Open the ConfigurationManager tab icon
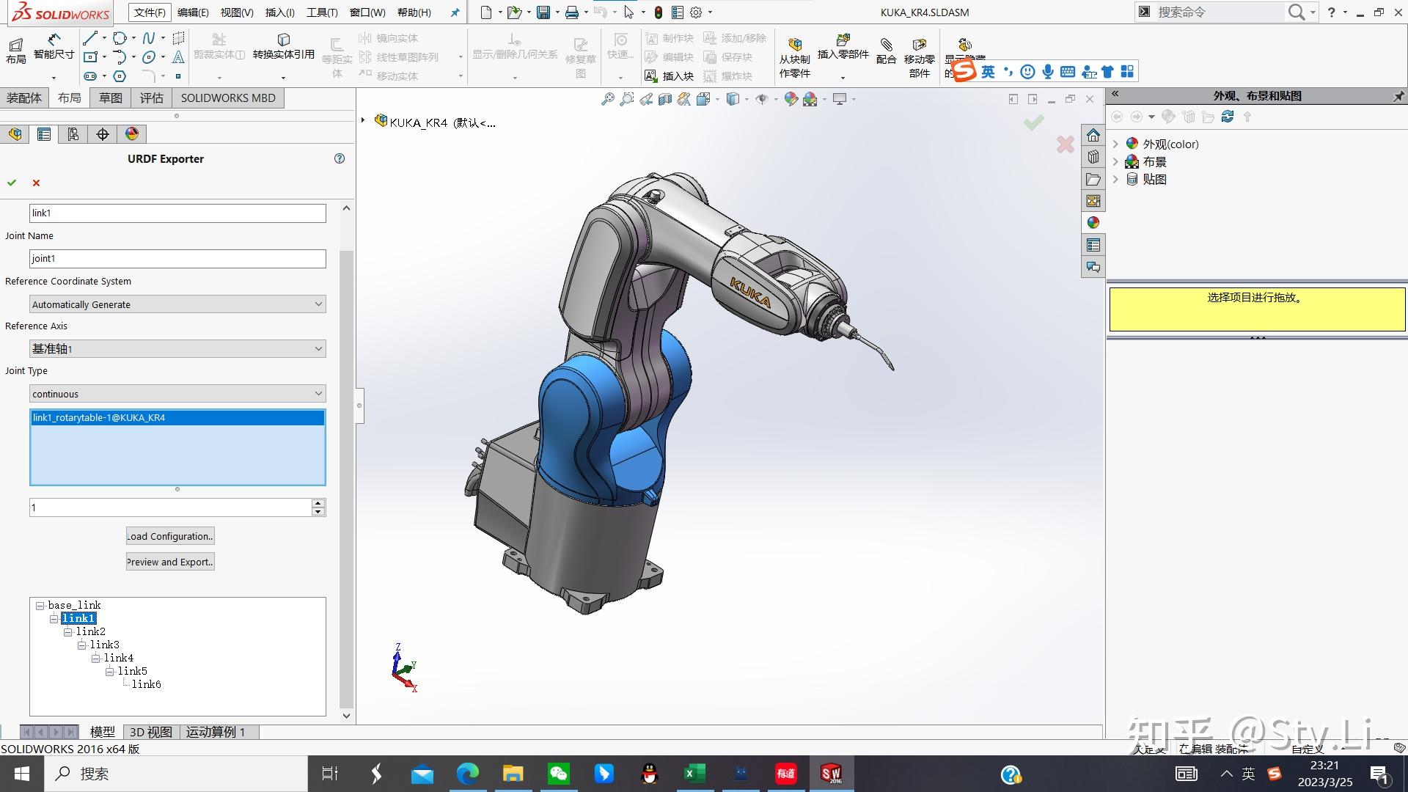The height and width of the screenshot is (792, 1408). coord(73,133)
